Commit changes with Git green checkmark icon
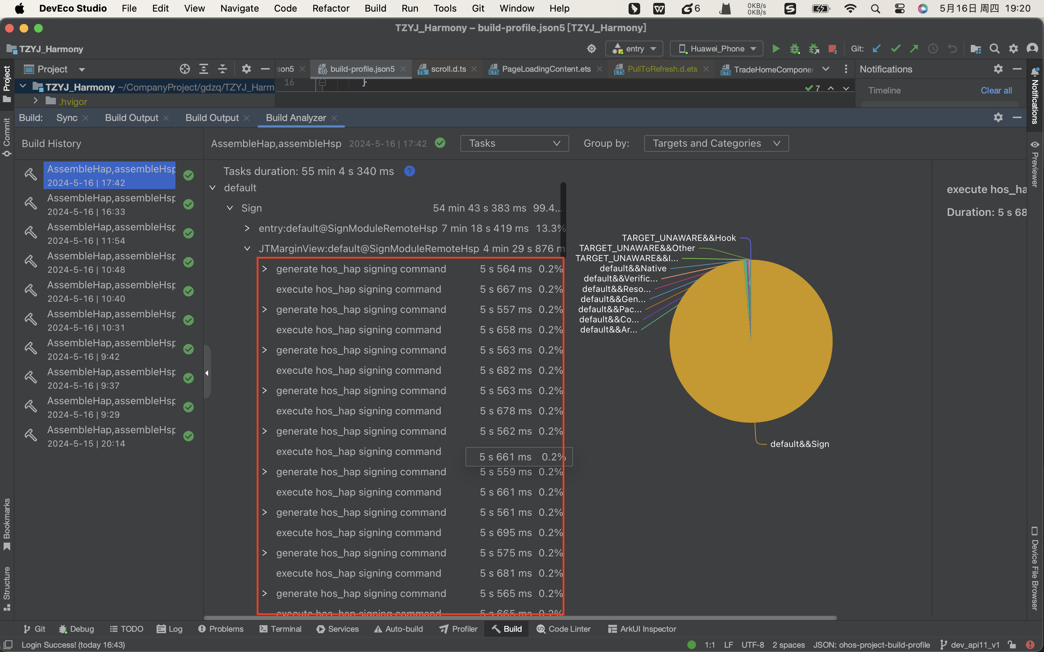This screenshot has width=1044, height=652. (896, 49)
